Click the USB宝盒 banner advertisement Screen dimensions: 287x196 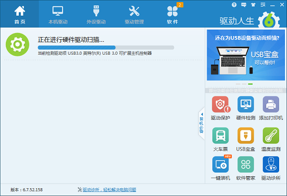point(246,55)
